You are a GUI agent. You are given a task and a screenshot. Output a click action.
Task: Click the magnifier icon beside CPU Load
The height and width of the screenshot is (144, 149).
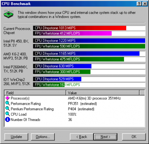point(7,114)
